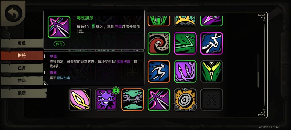Select the green zigzag lightning talisman
The width and height of the screenshot is (291, 130).
pos(185,43)
